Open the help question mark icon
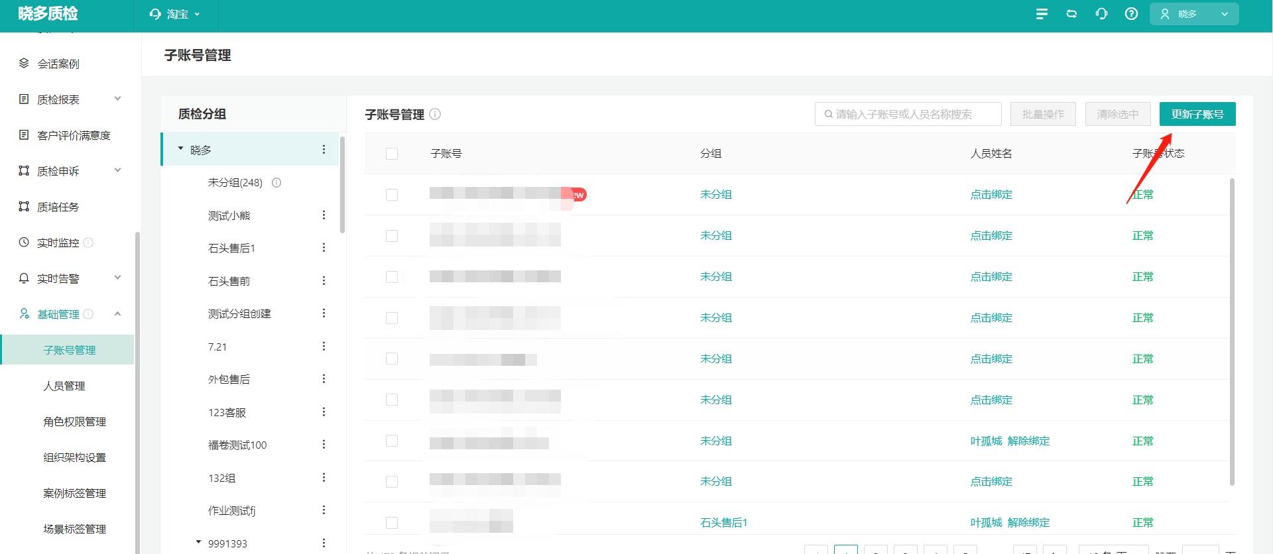The image size is (1273, 554). coord(1131,14)
